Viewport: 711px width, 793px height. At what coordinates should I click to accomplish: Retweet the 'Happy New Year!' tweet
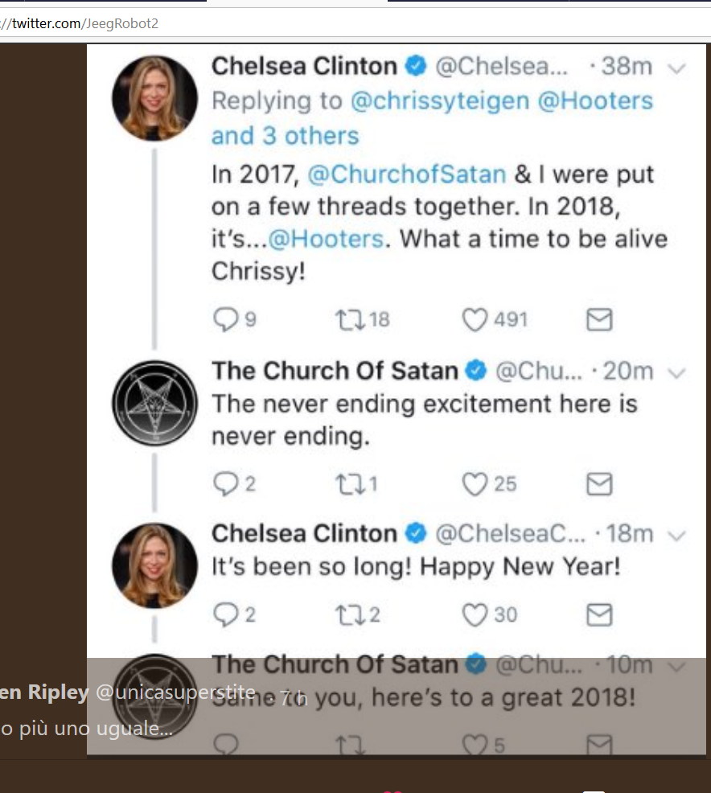347,615
